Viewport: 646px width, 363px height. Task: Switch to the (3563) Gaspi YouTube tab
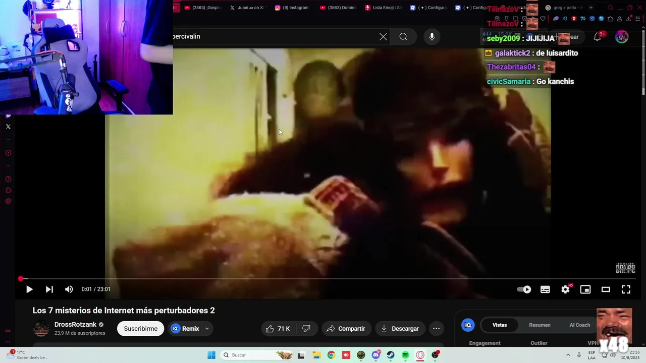tap(203, 8)
